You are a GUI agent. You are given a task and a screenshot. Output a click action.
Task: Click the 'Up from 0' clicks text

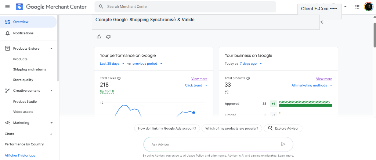click(107, 91)
